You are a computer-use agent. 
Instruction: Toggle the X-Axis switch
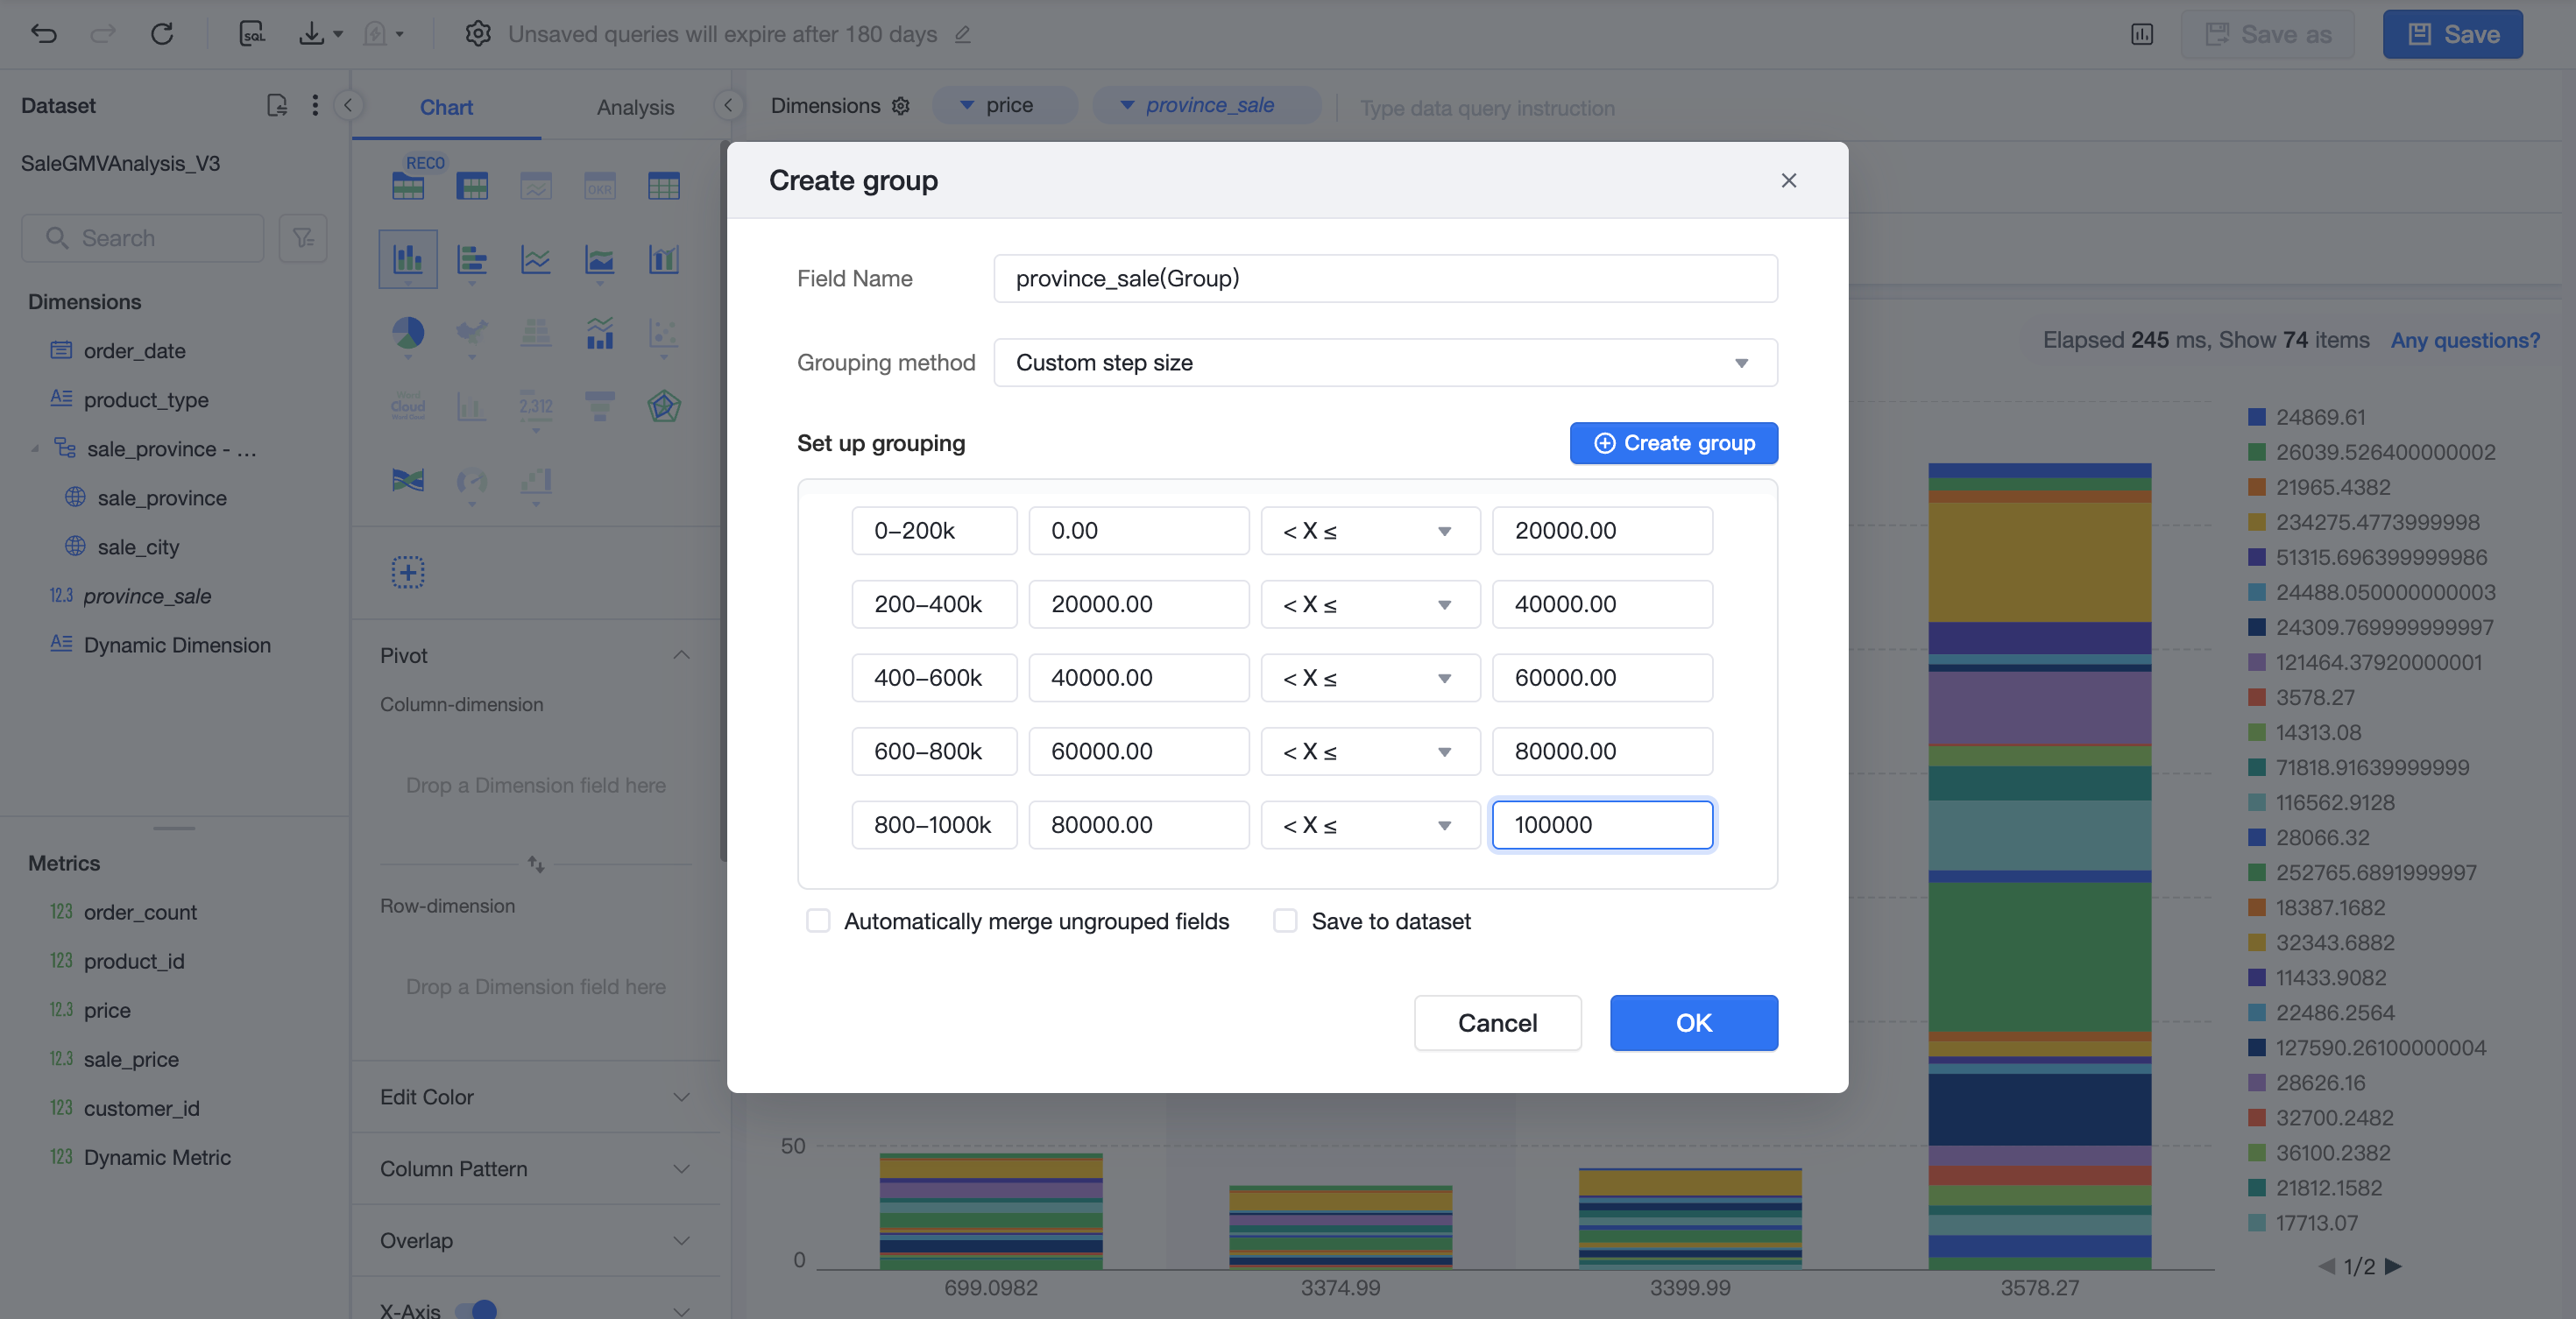476,1309
